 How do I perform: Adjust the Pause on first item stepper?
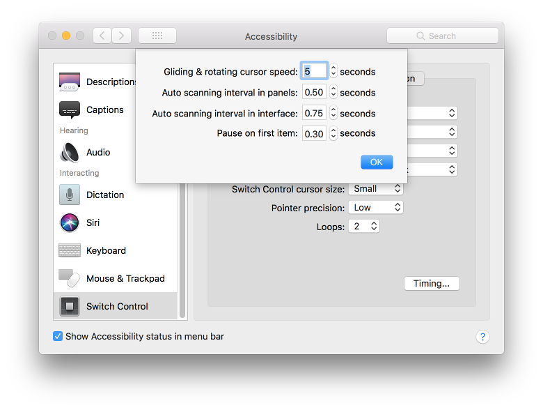pyautogui.click(x=333, y=133)
